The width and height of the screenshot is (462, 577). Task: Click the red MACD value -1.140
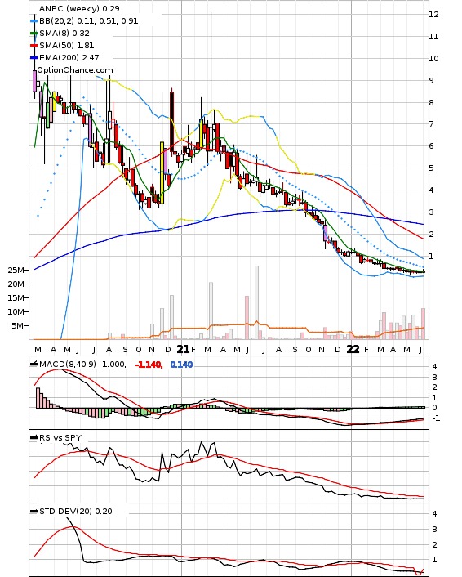click(149, 365)
